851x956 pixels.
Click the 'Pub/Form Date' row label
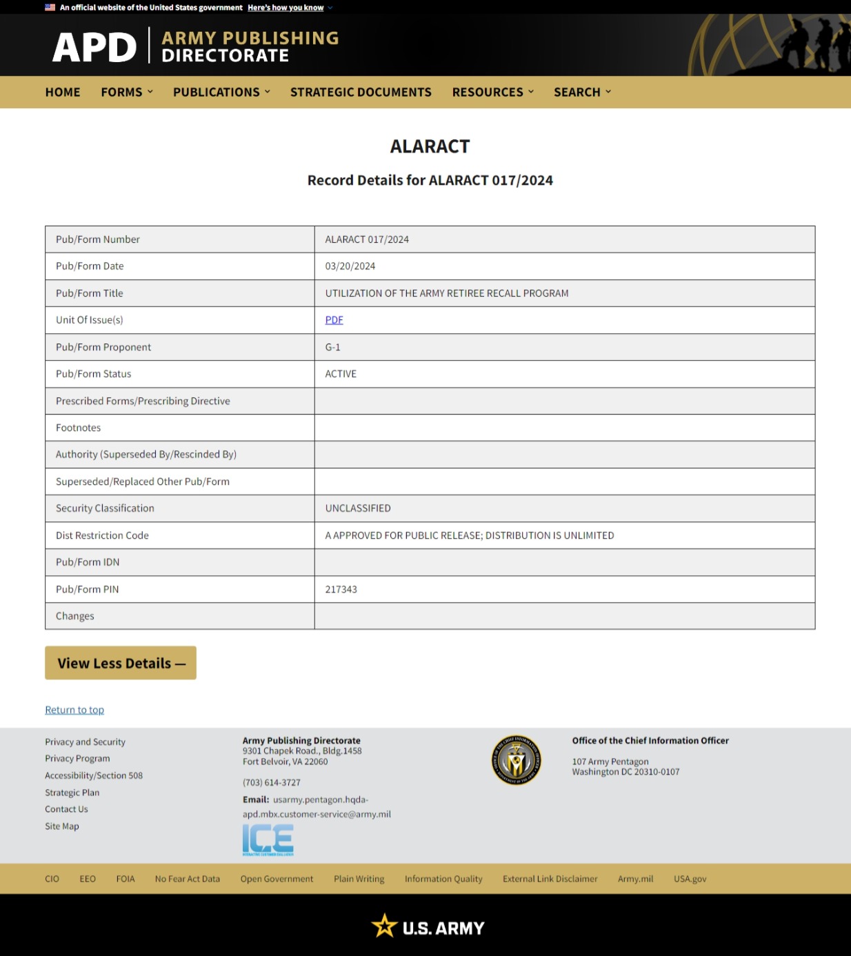tap(90, 266)
